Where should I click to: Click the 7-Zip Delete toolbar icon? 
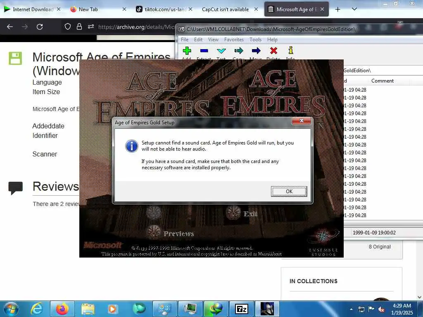click(273, 51)
